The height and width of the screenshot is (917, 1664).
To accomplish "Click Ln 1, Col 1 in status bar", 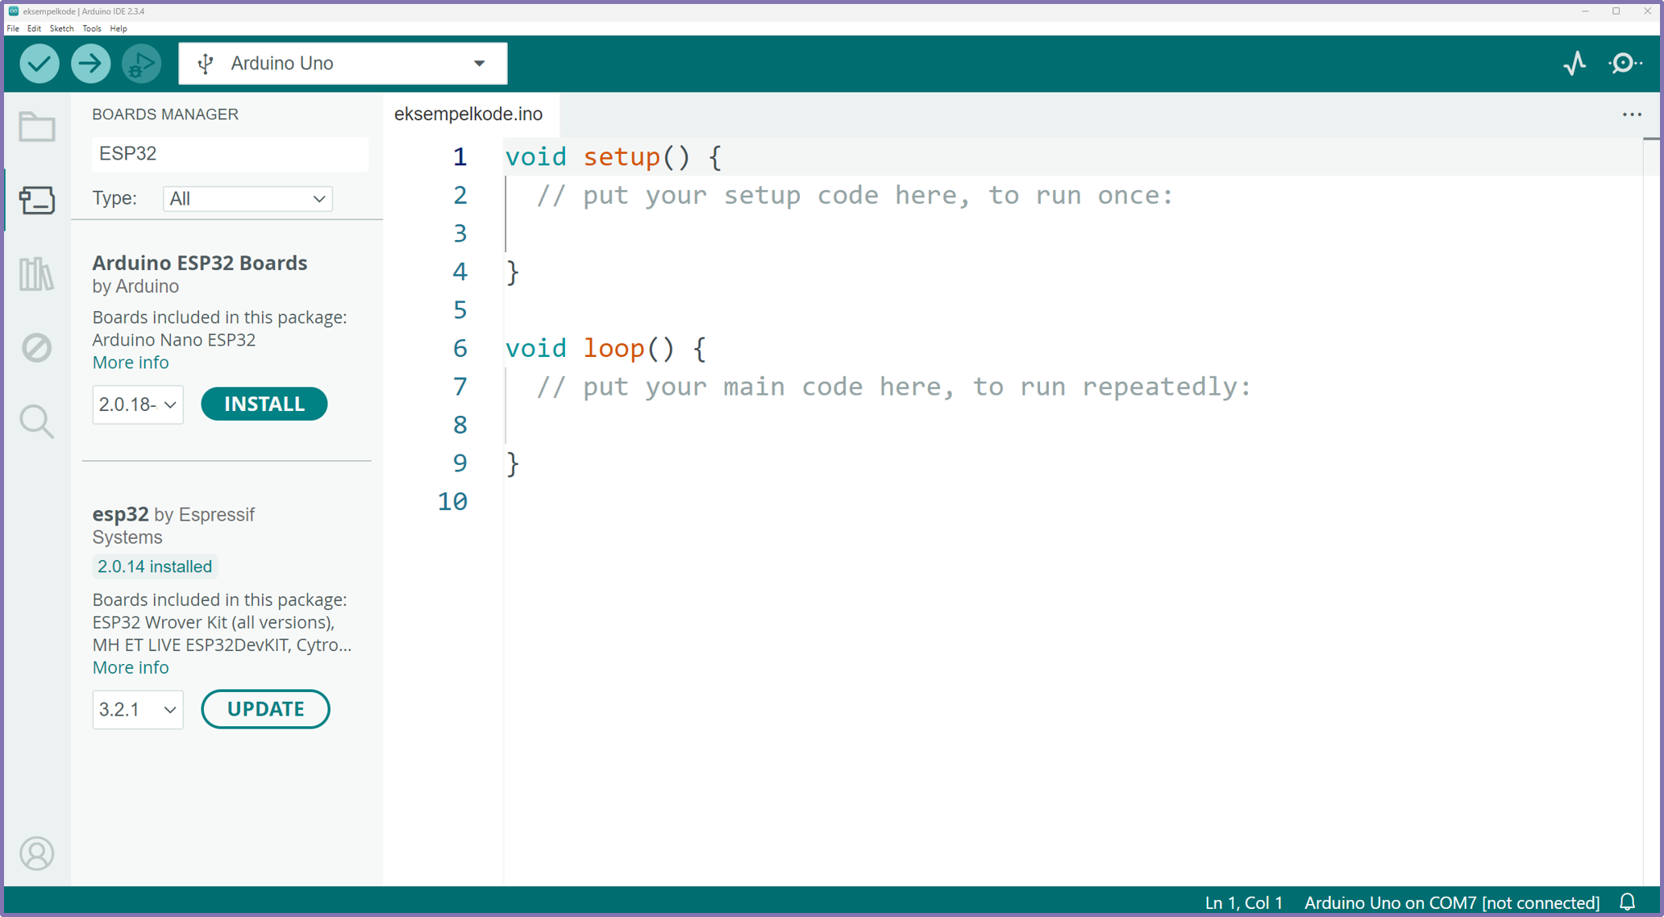I will click(1243, 902).
